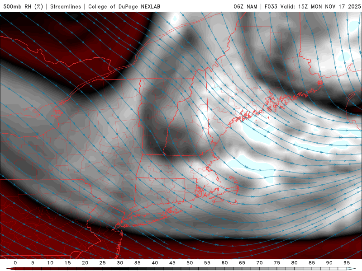Click the "F033" forecast hour label

tap(271, 6)
